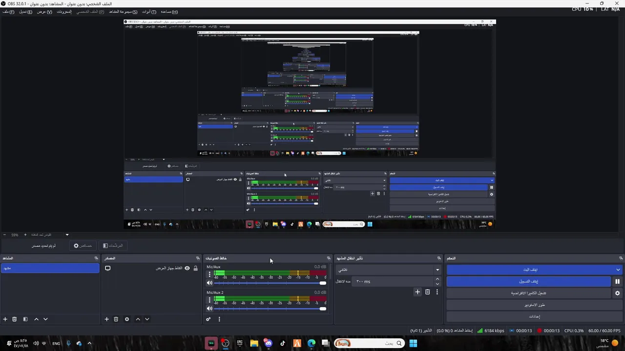Screen dimensions: 625x351
Task: Open the أدوات (Tools) menu
Action: (x=149, y=12)
